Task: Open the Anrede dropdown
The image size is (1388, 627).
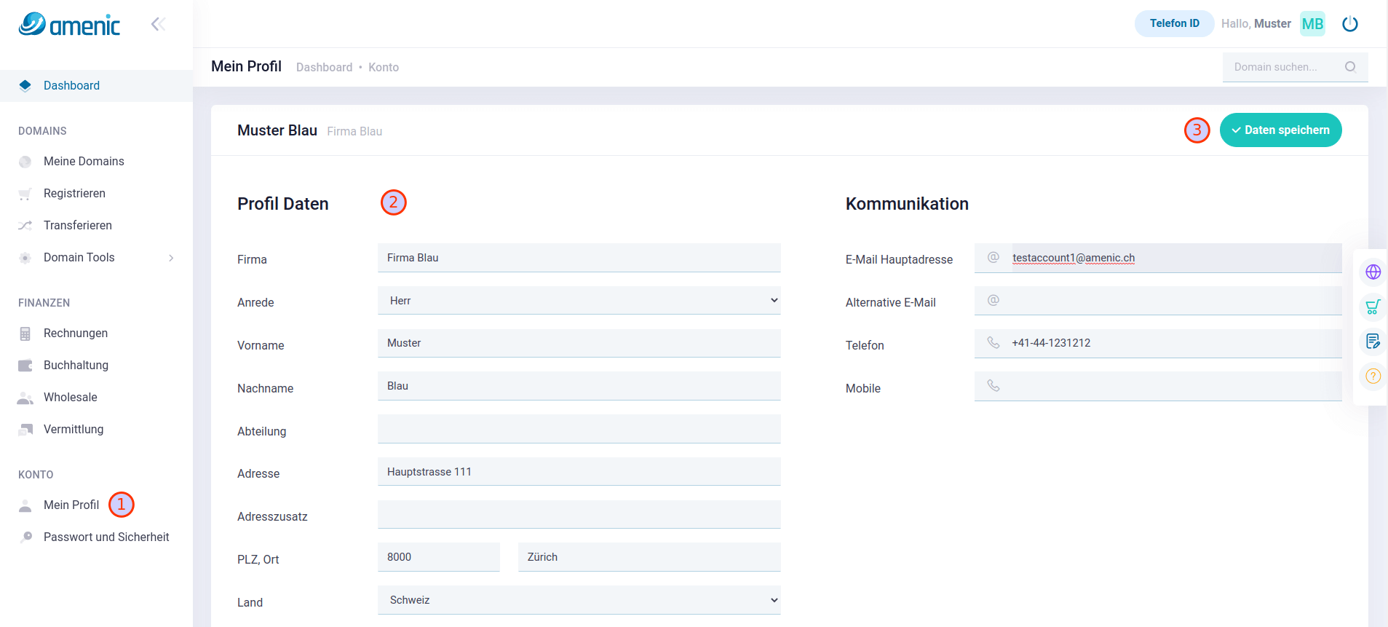Action: coord(579,300)
